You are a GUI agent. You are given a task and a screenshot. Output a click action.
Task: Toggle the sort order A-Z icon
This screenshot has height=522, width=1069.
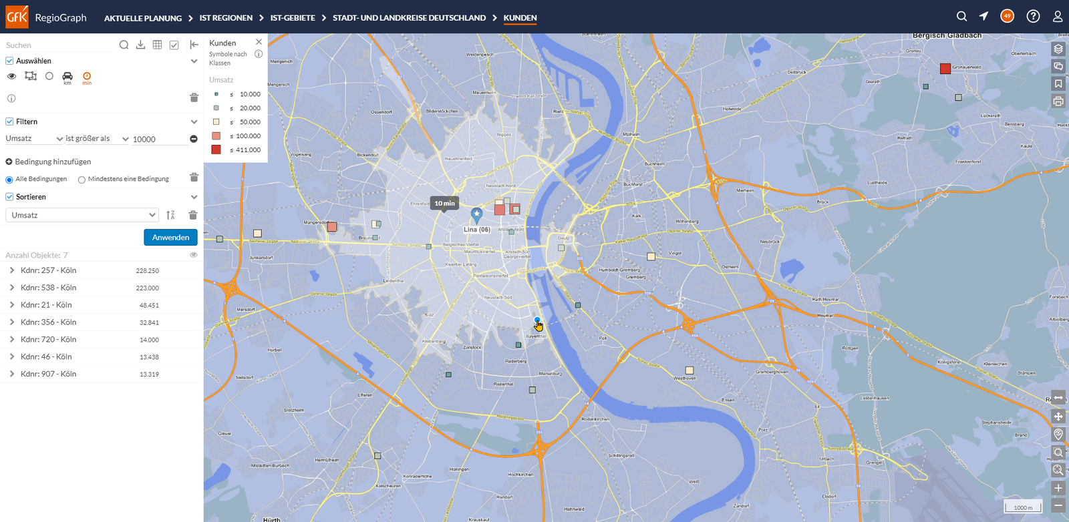(x=170, y=215)
